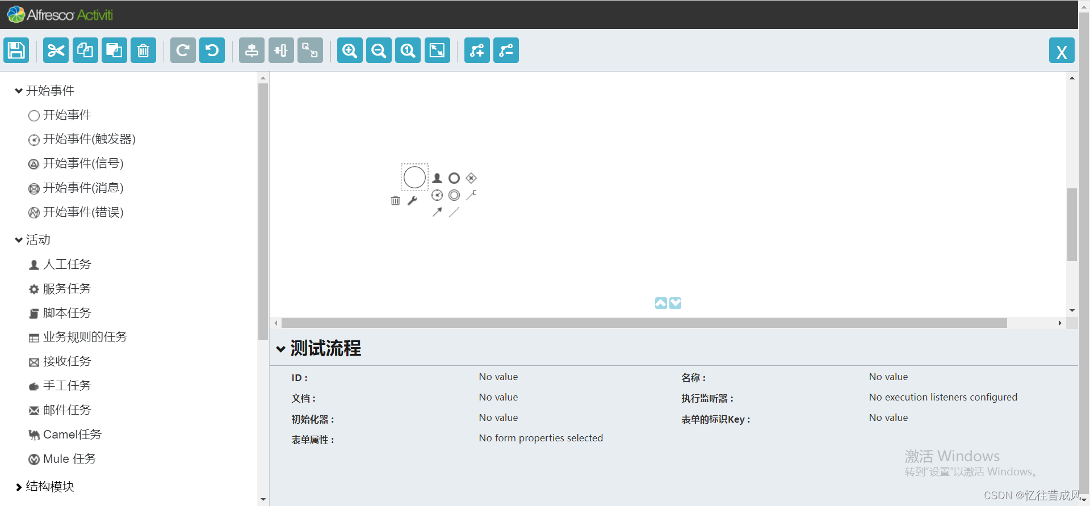1090x506 pixels.
Task: Select 业务规则的任务 in the palette
Action: 78,337
